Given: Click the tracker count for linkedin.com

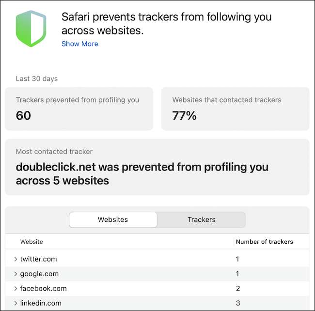Looking at the screenshot, I should click(x=237, y=303).
